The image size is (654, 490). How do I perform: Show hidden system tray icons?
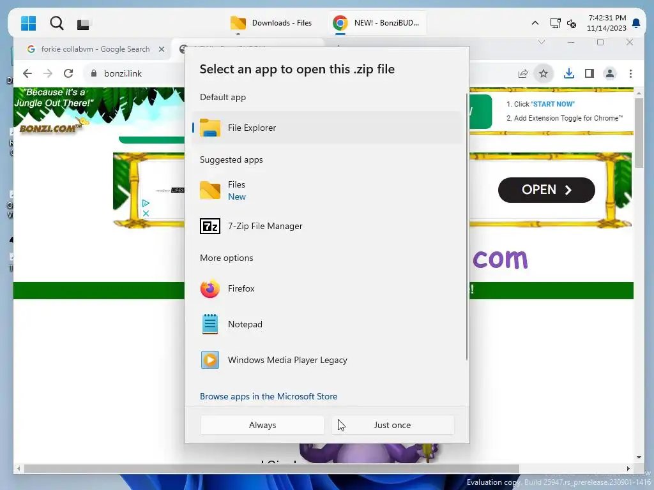535,23
